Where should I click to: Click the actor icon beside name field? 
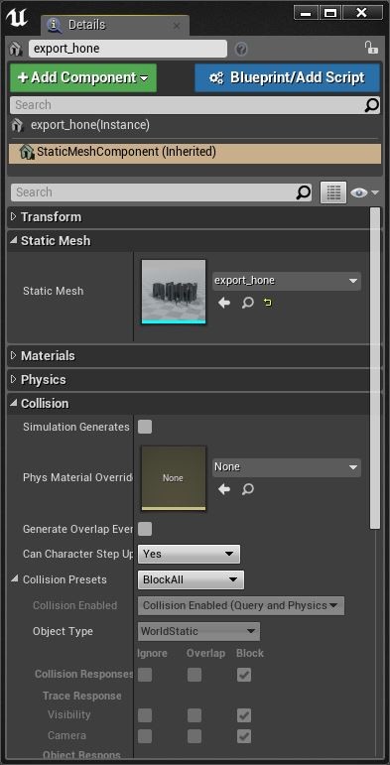(17, 49)
